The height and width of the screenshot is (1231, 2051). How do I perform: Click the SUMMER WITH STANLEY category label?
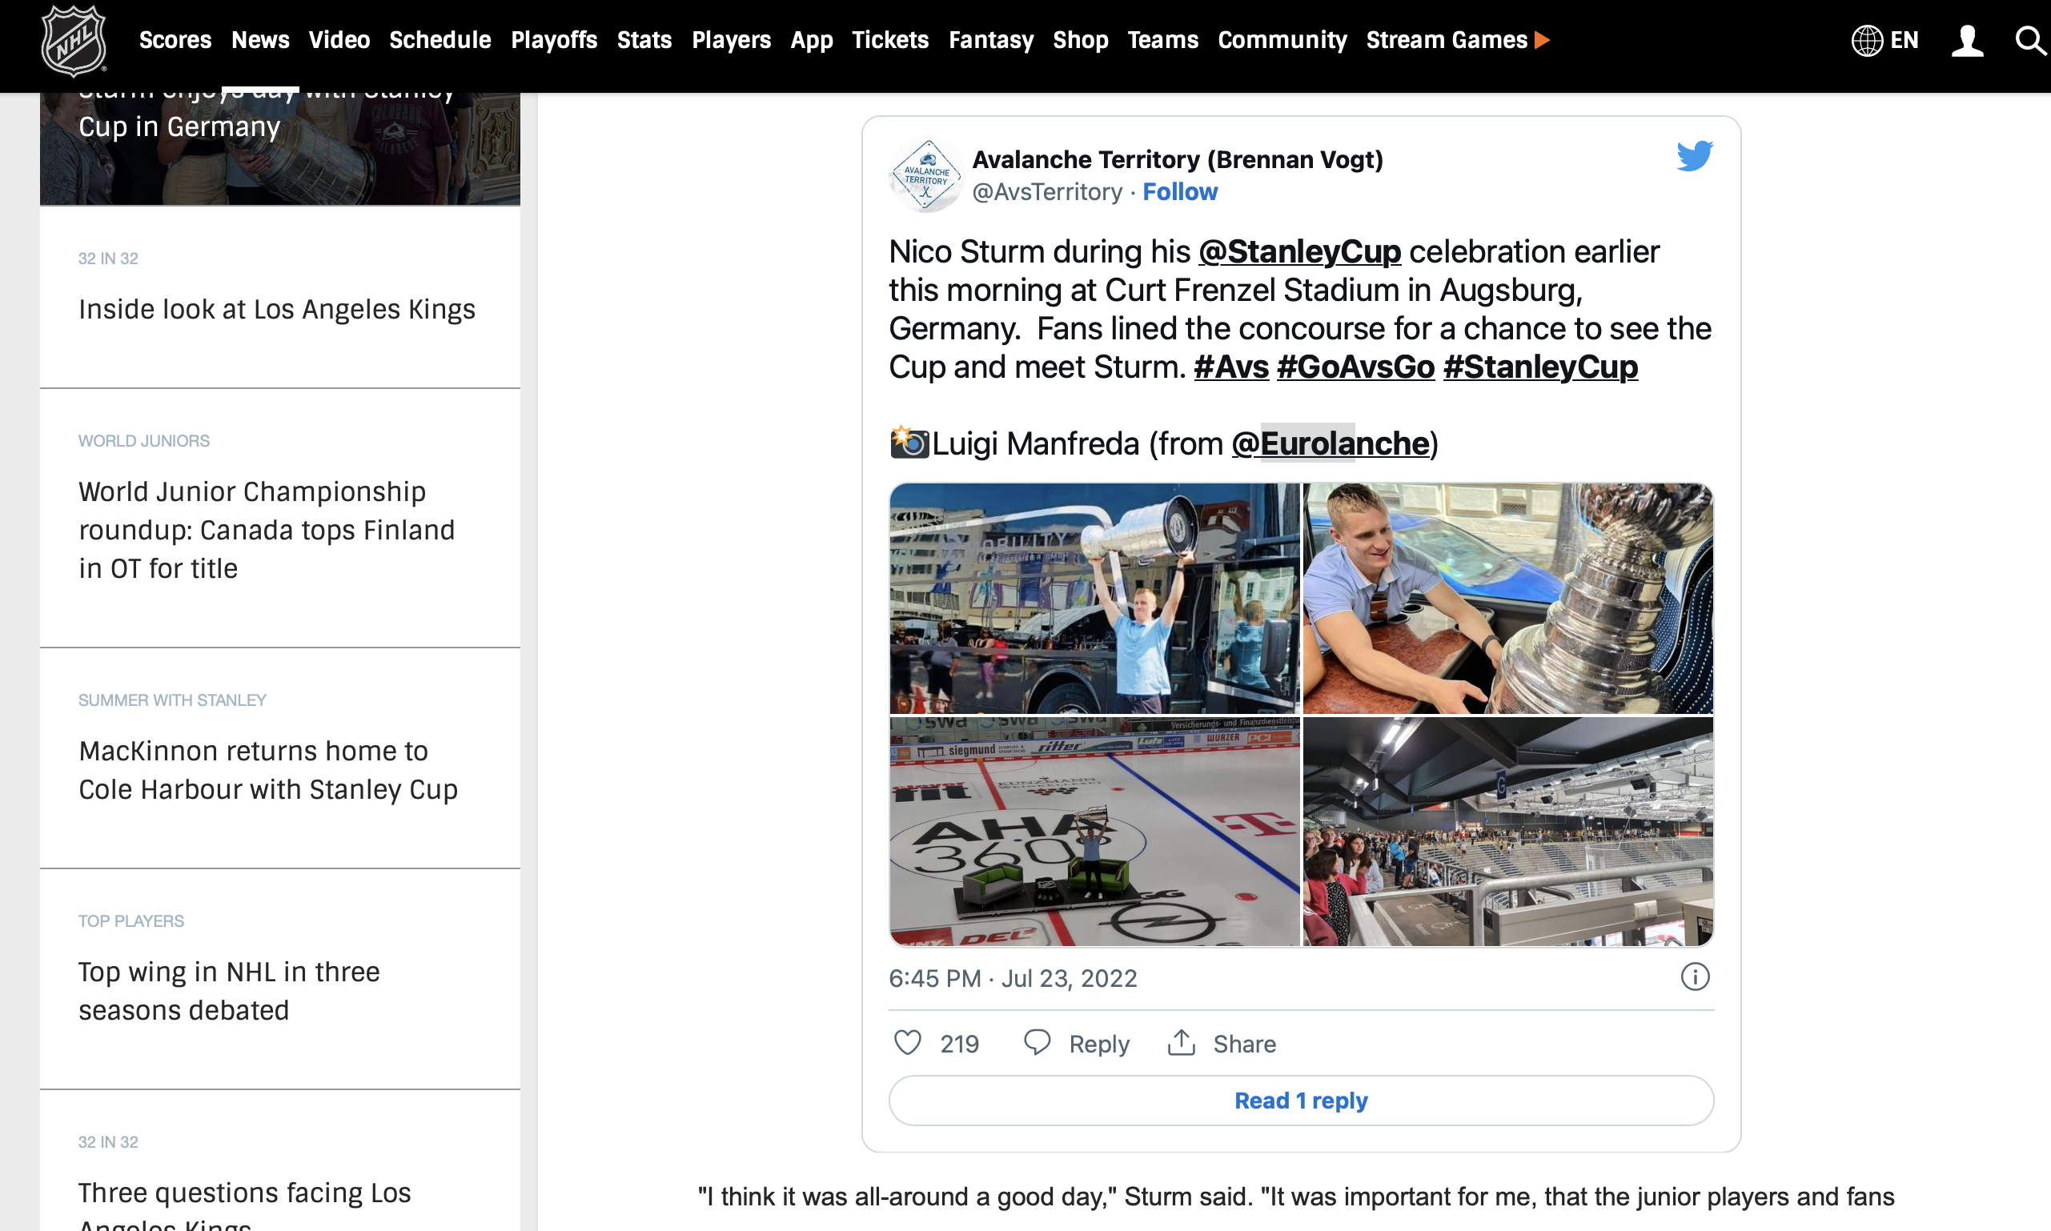(x=172, y=700)
